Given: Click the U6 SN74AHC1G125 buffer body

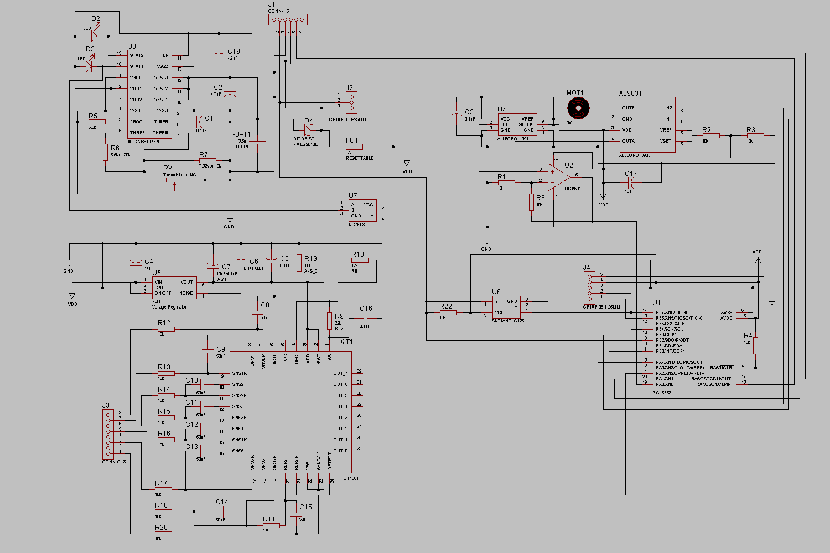Looking at the screenshot, I should (506, 307).
